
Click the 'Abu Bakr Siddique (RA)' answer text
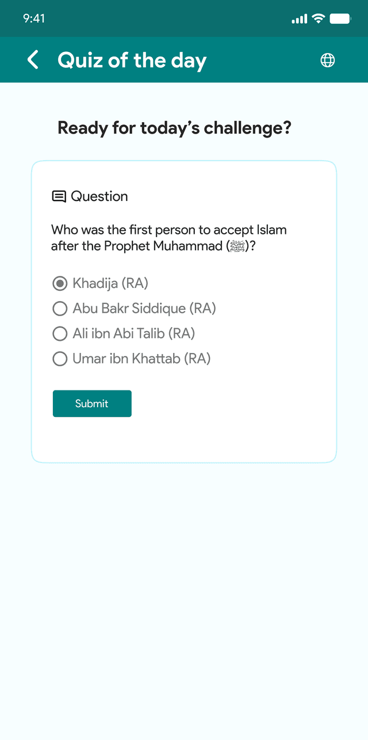click(144, 309)
